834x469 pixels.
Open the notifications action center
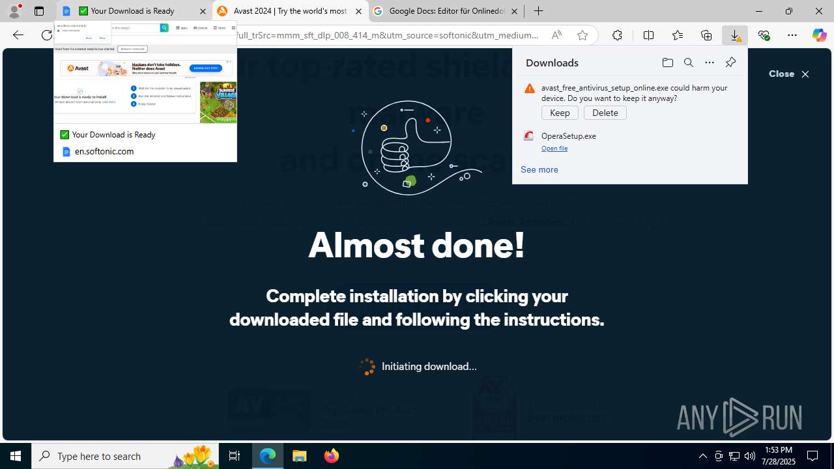[x=813, y=456]
